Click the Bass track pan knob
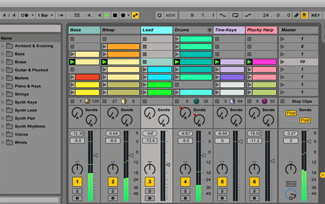 (77, 169)
